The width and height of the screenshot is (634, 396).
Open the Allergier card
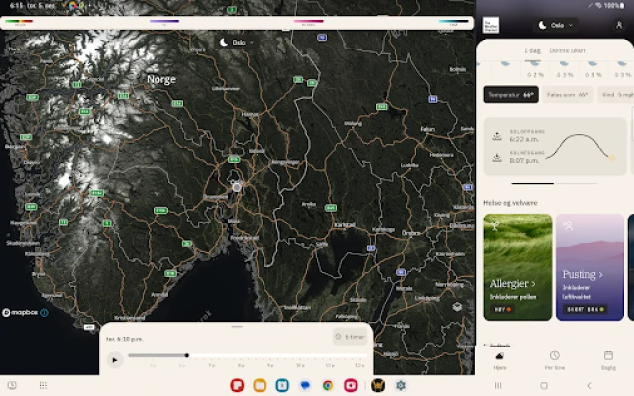point(517,266)
